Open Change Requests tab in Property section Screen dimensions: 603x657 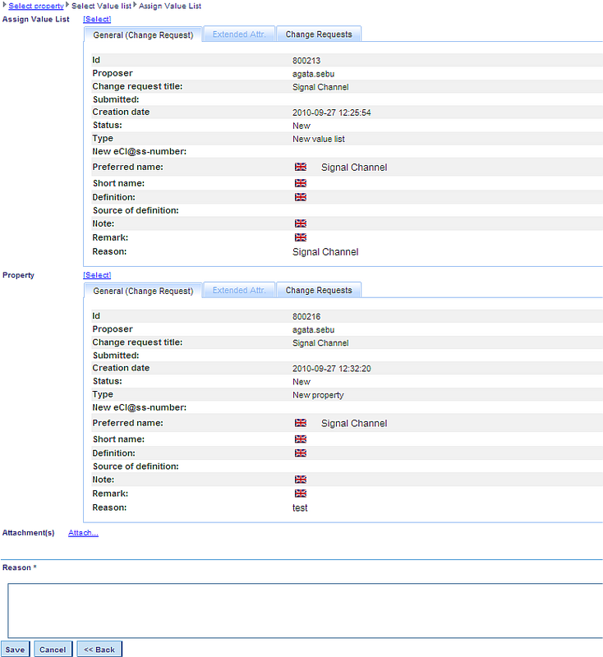click(319, 291)
